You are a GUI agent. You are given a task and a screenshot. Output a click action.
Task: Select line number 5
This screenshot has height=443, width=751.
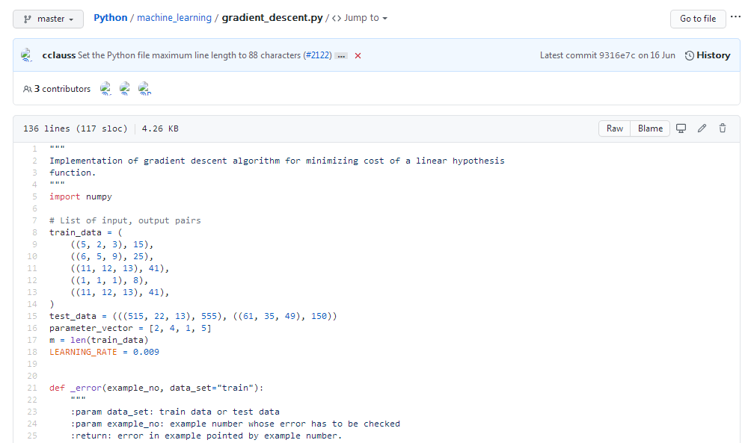click(x=34, y=196)
